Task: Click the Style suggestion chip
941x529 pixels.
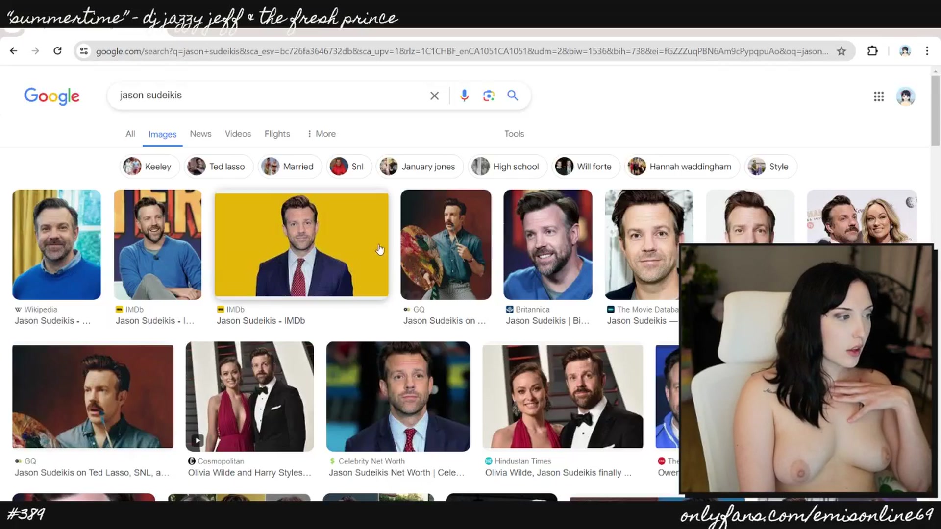Action: [x=770, y=167]
